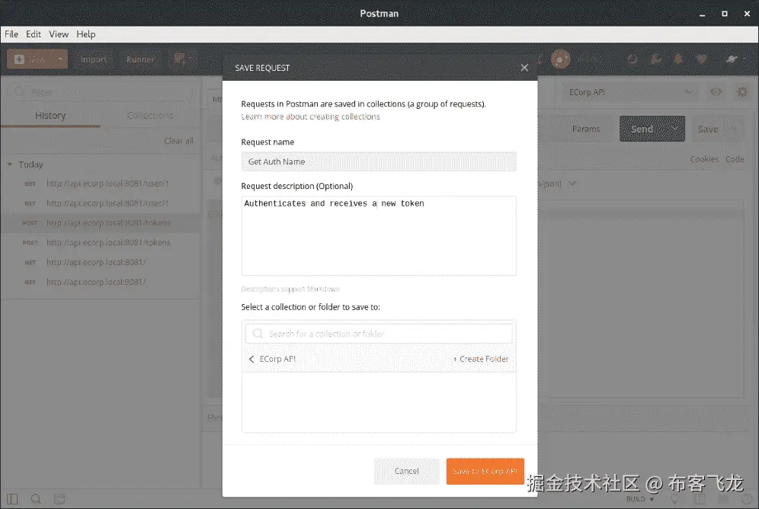Collapse the Today history group
This screenshot has width=759, height=509.
(x=9, y=165)
